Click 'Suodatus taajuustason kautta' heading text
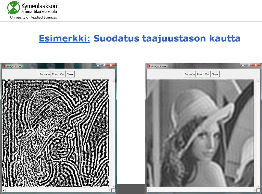The height and width of the screenshot is (194, 262). pos(167,38)
